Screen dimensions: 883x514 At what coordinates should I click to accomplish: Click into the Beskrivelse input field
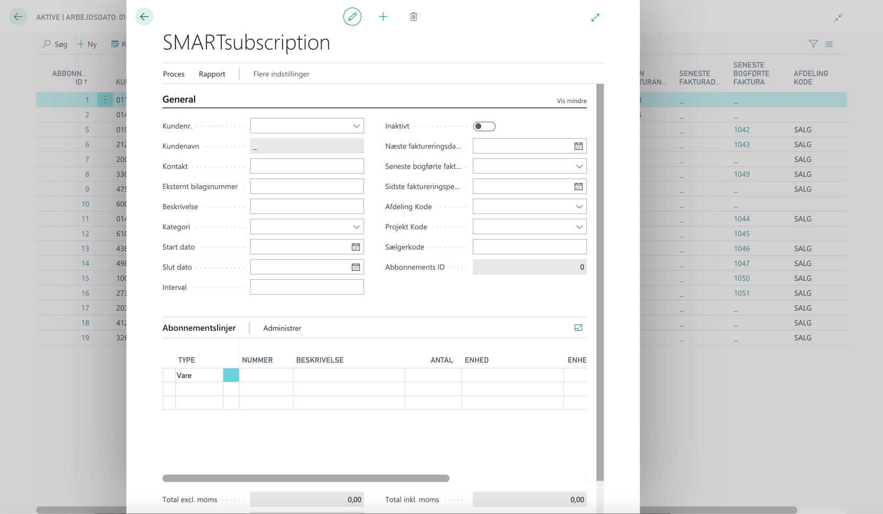tap(307, 207)
